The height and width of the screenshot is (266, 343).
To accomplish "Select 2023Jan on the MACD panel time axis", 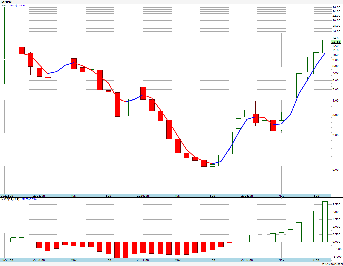I will 39,260.
